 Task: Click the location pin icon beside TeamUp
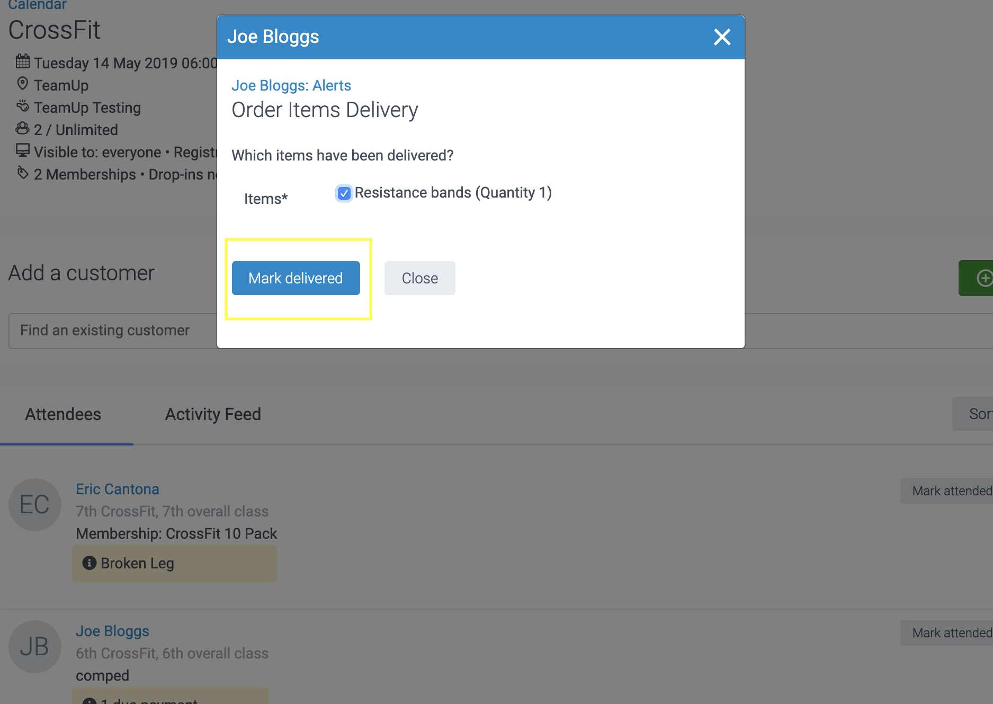pyautogui.click(x=23, y=84)
